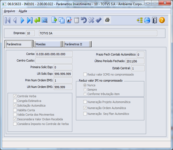
Task: Enable Numeração Projeto Automomática checkbox
Action: (85, 102)
